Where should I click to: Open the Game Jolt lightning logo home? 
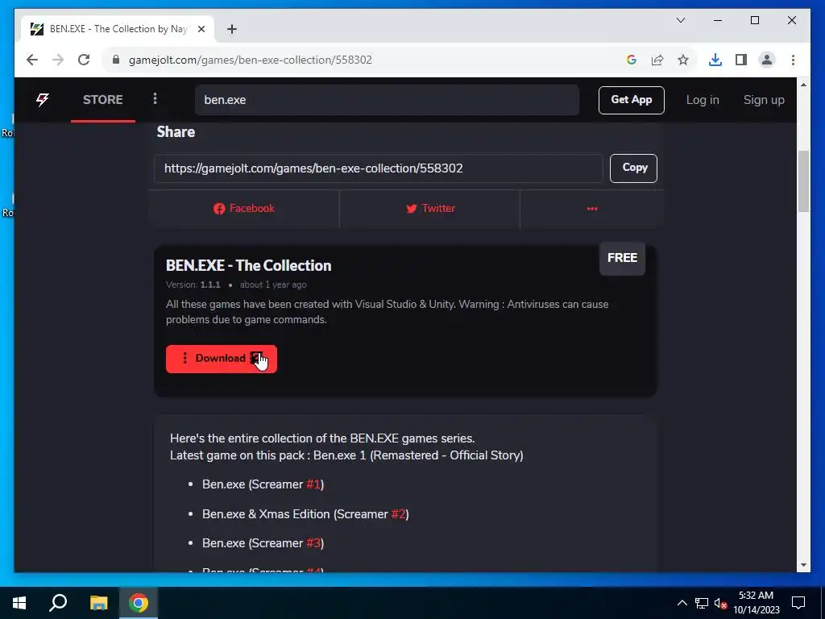tap(43, 99)
